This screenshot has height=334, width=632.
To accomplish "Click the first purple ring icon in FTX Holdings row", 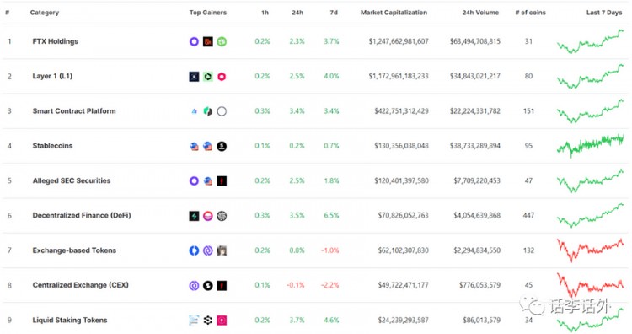I will 194,41.
